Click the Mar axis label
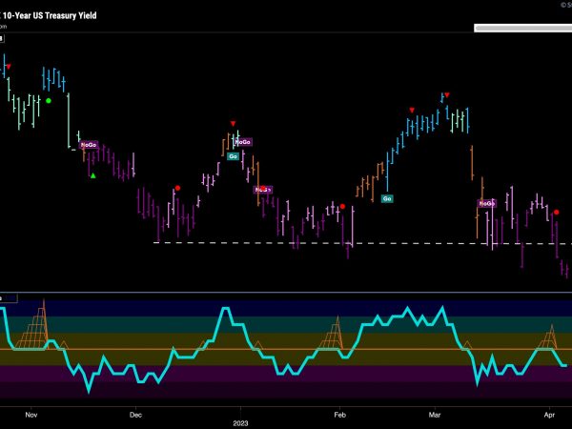 (x=435, y=415)
